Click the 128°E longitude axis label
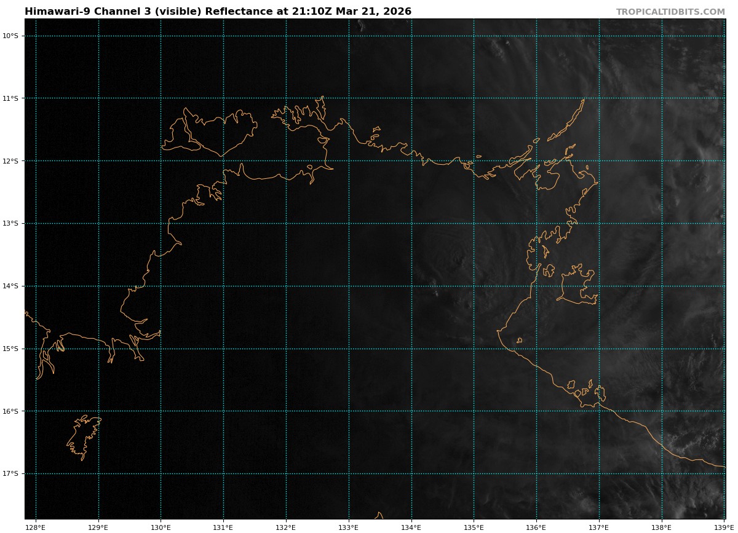 36,527
